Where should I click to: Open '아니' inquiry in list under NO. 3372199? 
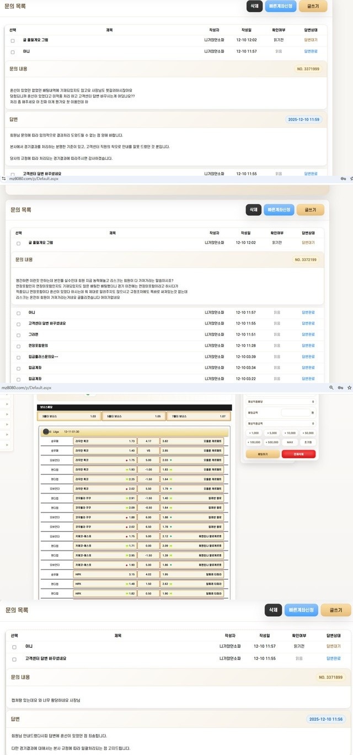(31, 312)
